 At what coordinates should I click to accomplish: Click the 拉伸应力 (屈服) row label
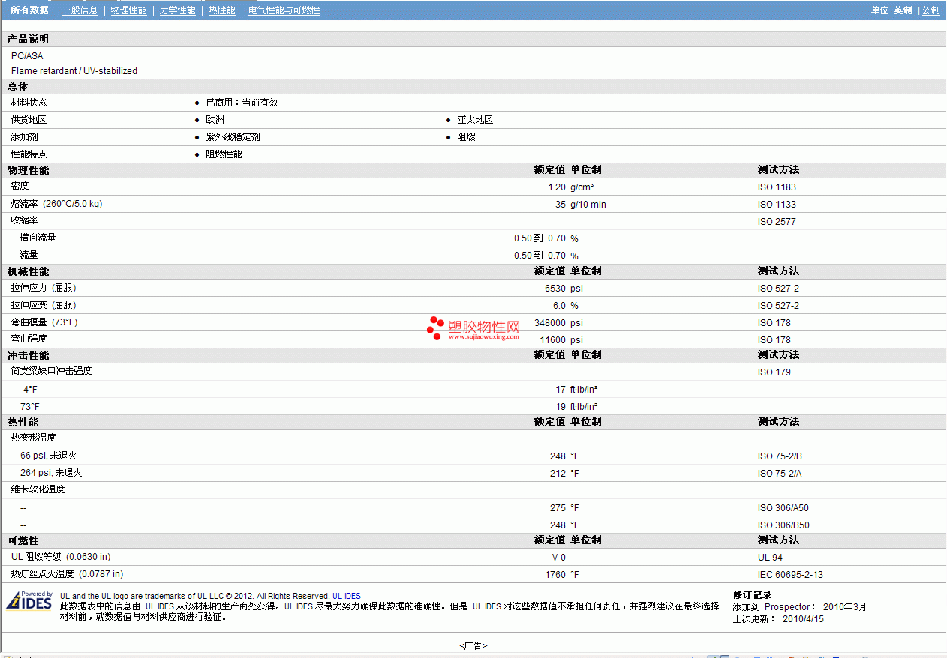[44, 288]
